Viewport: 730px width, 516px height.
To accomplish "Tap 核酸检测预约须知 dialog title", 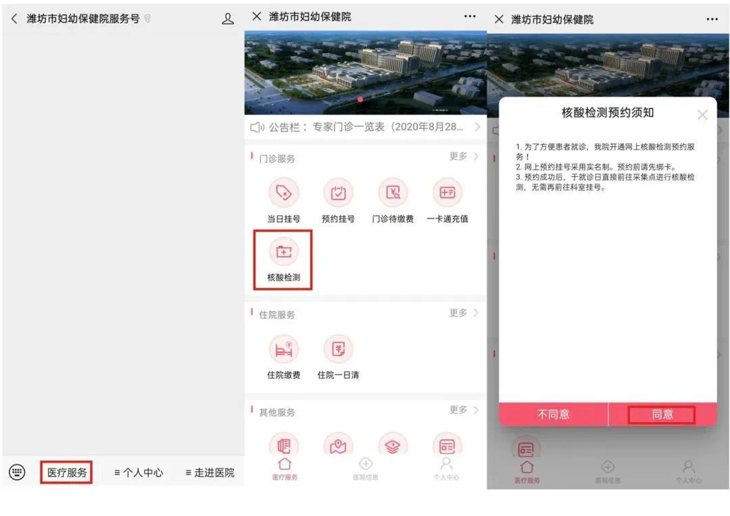I will 608,113.
